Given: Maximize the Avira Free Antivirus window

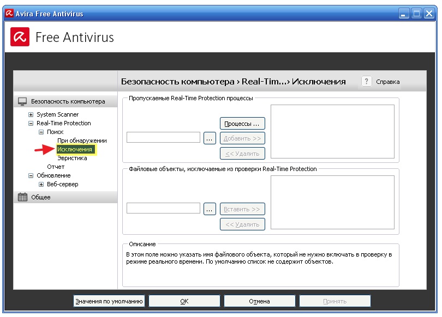Looking at the screenshot, I should 417,14.
